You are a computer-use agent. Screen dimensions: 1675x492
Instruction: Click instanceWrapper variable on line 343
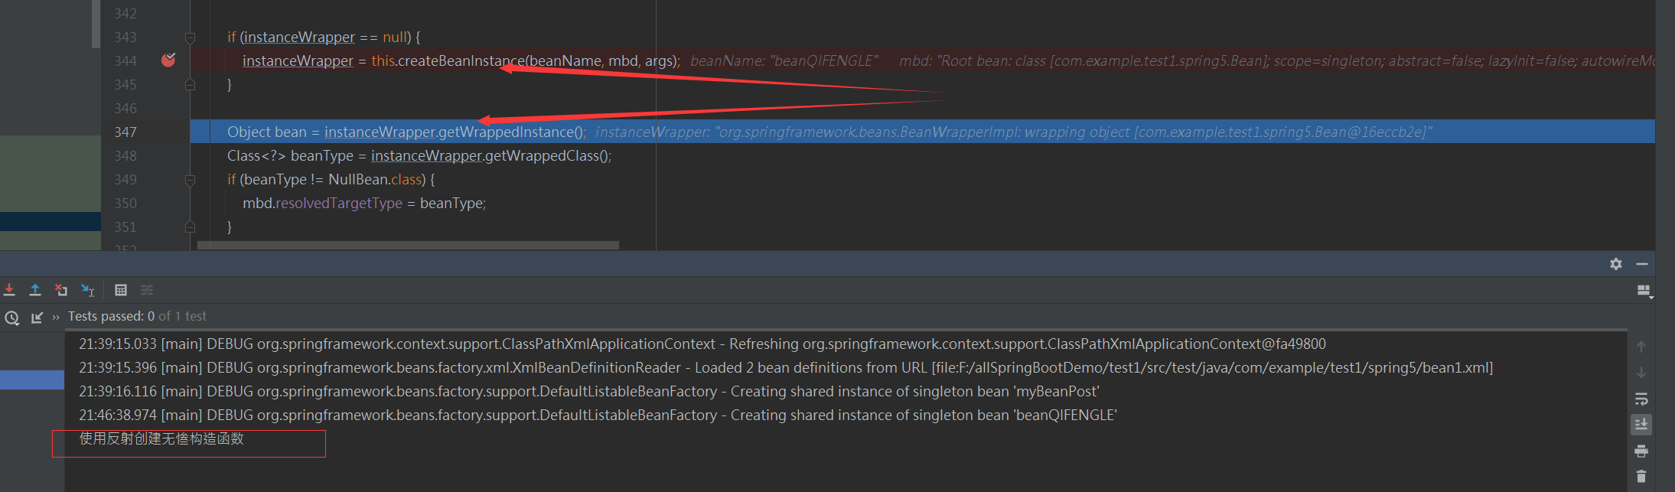coord(299,37)
